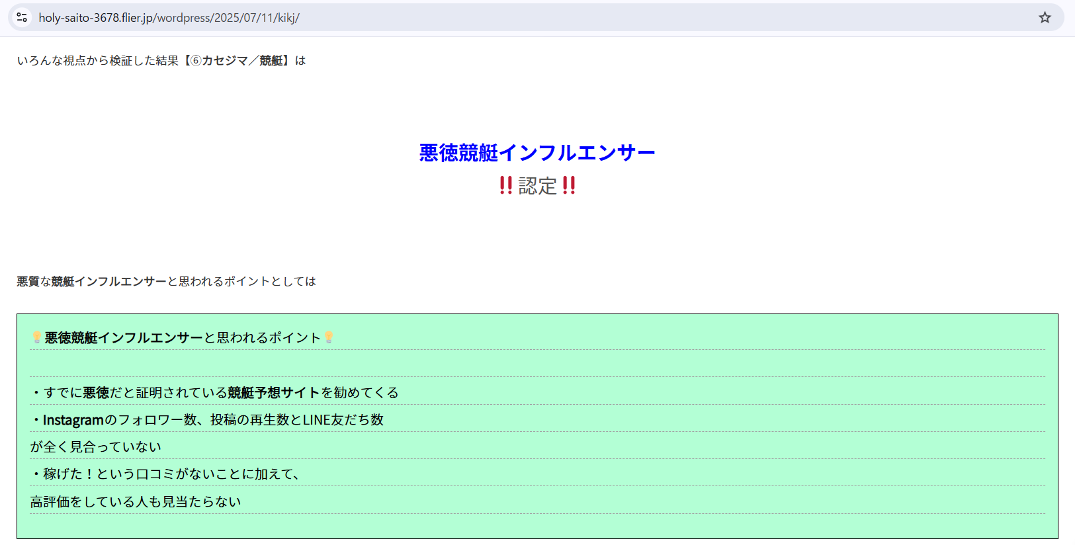1075x545 pixels.
Task: Bookmark this page with the star icon
Action: (x=1045, y=18)
